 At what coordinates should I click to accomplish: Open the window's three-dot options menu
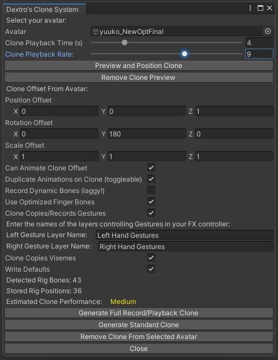pos(250,8)
